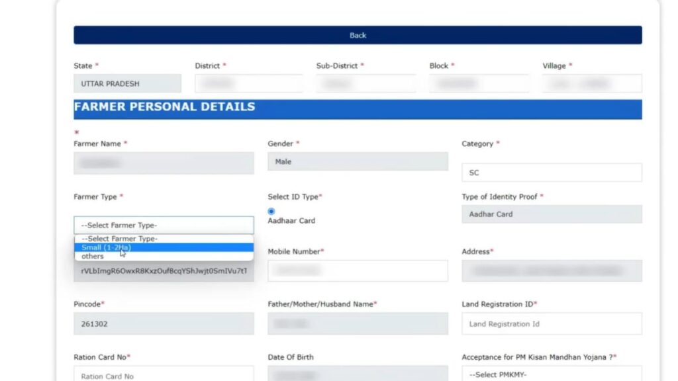Click the Type of Identity Proof field
The width and height of the screenshot is (678, 381).
tap(551, 214)
